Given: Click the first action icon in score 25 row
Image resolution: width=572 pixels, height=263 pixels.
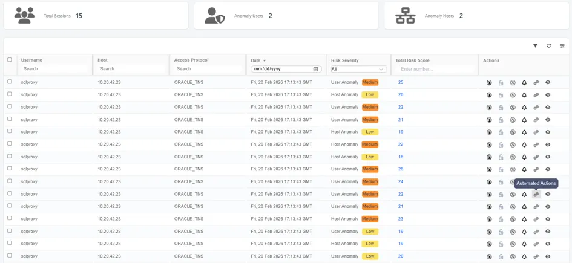Looking at the screenshot, I should point(489,83).
